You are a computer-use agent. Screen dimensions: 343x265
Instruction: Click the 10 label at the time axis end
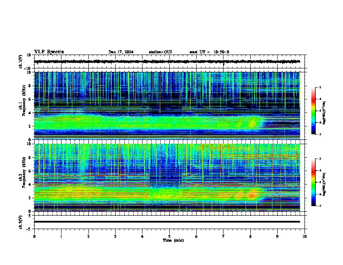click(304, 236)
